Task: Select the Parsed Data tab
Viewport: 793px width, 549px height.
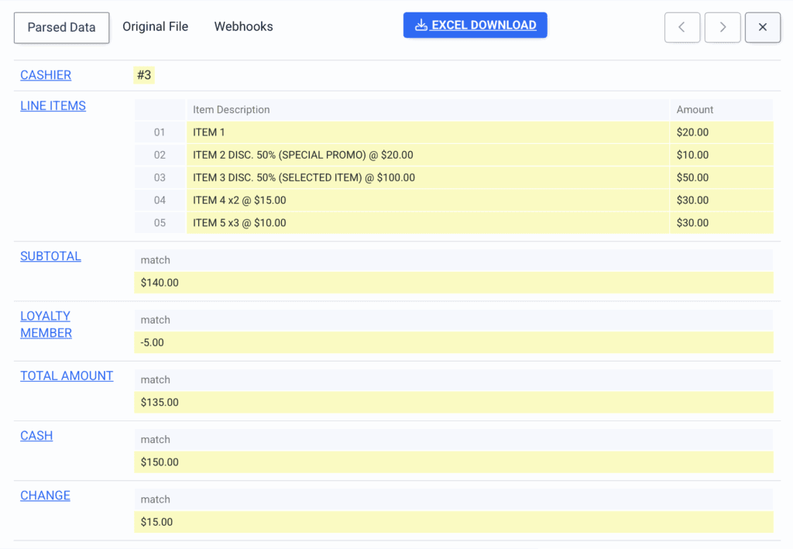Action: click(61, 27)
